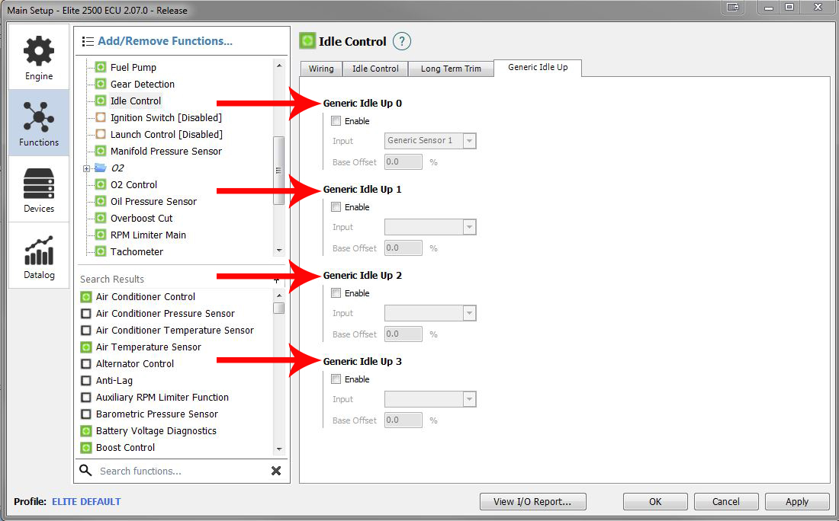Open the Devices section
This screenshot has width=839, height=521.
(x=39, y=189)
